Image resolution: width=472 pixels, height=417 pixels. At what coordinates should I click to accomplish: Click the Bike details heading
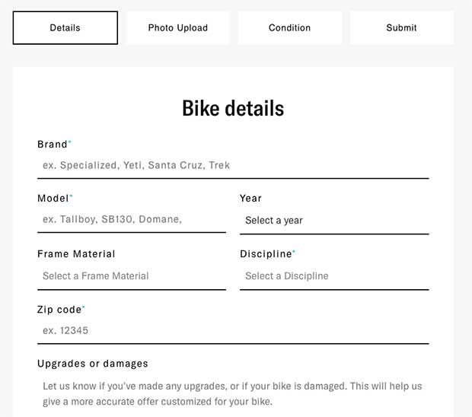coord(233,108)
